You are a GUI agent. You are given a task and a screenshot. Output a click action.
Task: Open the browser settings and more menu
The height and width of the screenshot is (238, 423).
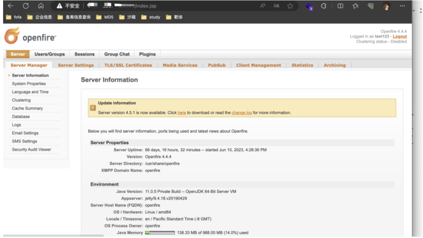pyautogui.click(x=402, y=6)
